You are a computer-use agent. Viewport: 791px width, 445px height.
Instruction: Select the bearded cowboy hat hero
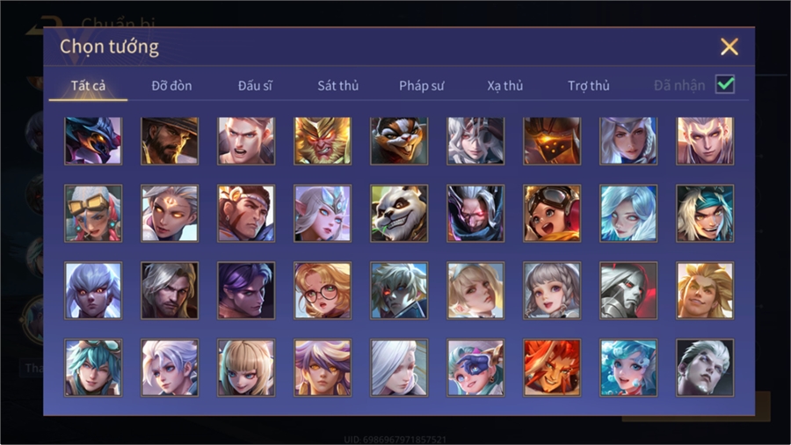(x=170, y=141)
